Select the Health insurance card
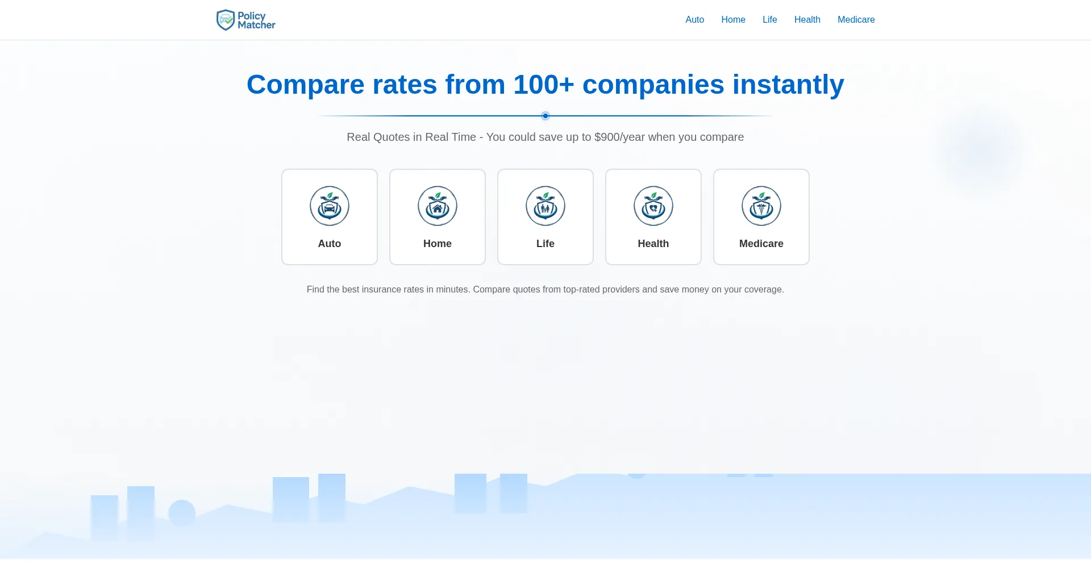Viewport: 1091px width, 564px height. (653, 217)
